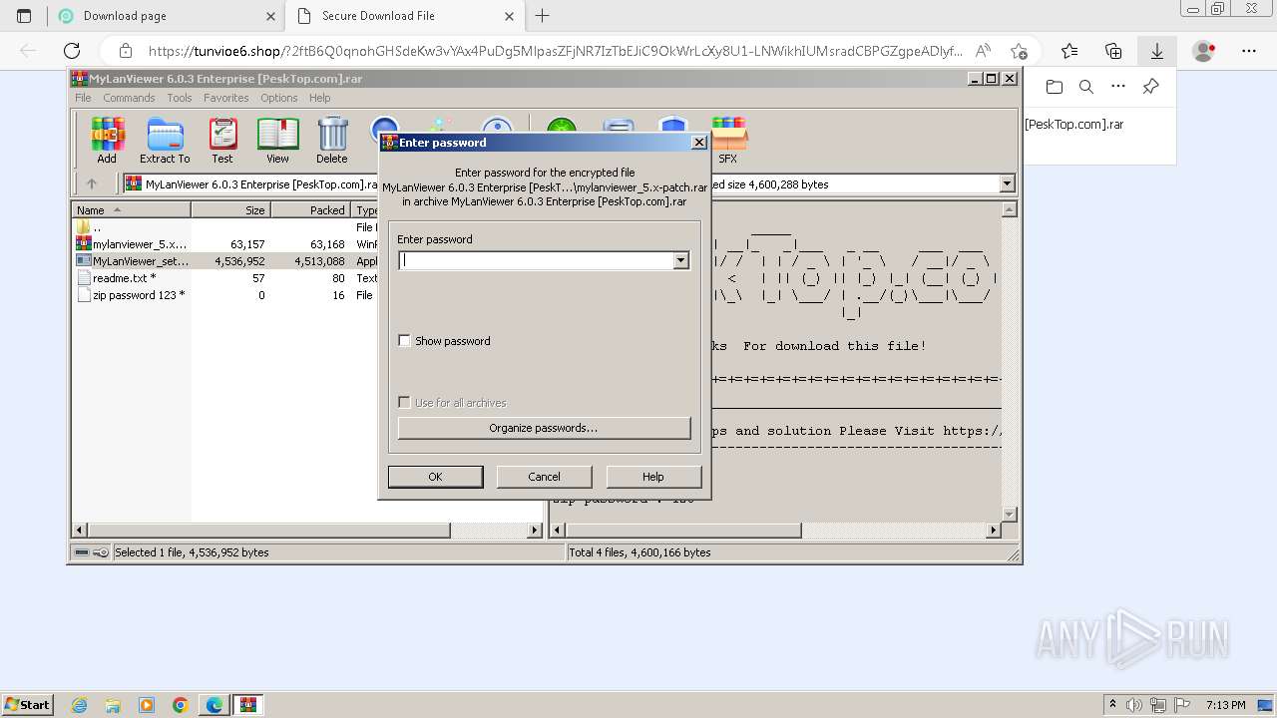Click the Test archive toolbar icon
The height and width of the screenshot is (718, 1277).
point(222,140)
